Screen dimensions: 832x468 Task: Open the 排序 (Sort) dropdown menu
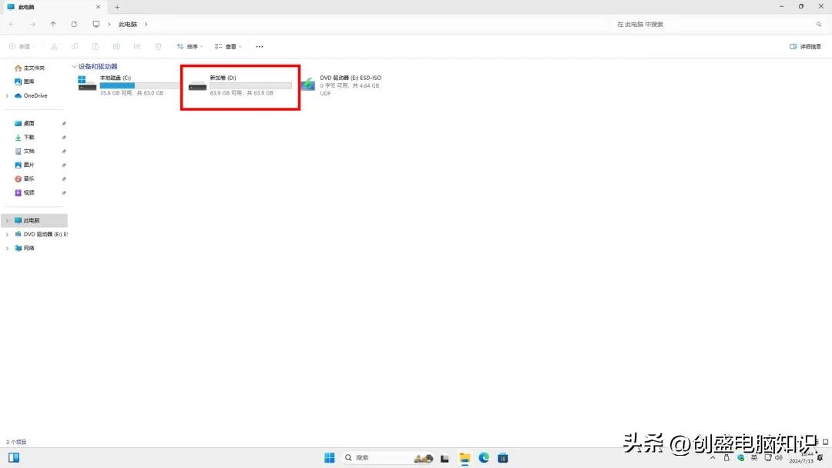[x=190, y=46]
